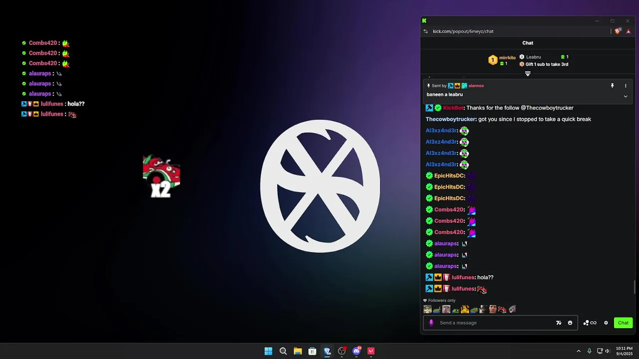
Task: Select the last gray emote in quick row
Action: pos(512,310)
